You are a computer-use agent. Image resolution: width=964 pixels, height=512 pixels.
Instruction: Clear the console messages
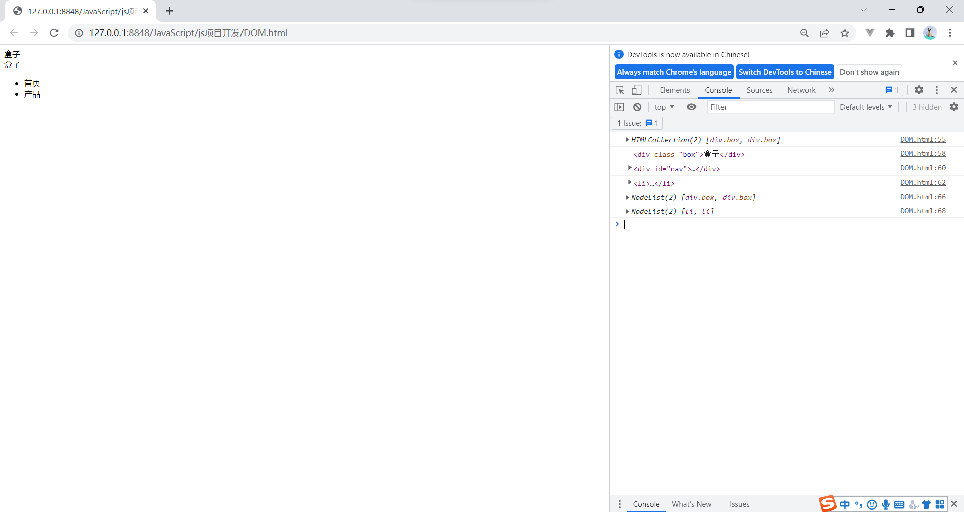[x=637, y=107]
